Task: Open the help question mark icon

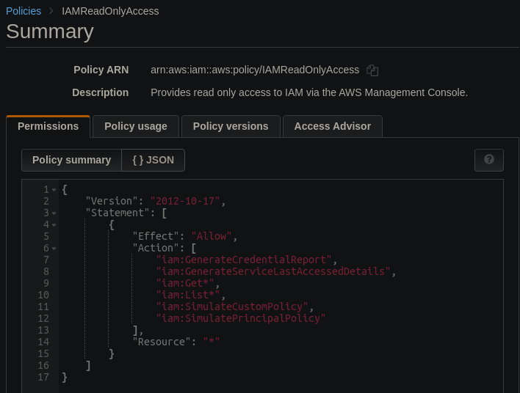Action: pyautogui.click(x=489, y=160)
